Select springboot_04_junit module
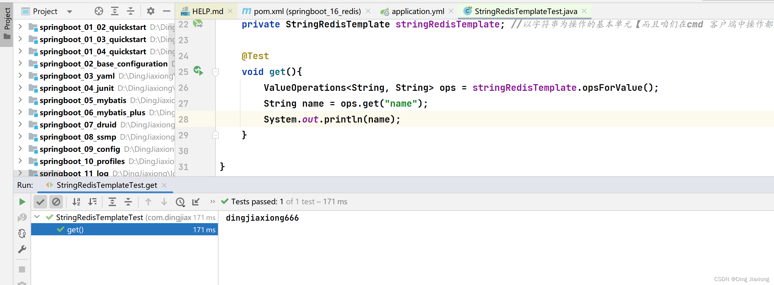The image size is (774, 285). pos(77,88)
